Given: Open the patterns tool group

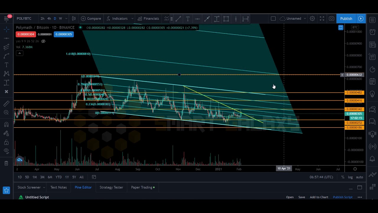Looking at the screenshot, I should pos(6,74).
